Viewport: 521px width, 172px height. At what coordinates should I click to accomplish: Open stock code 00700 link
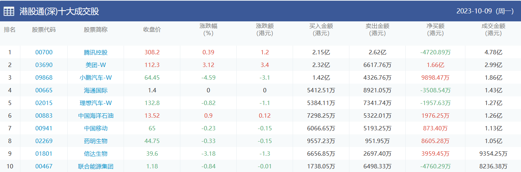pos(44,52)
